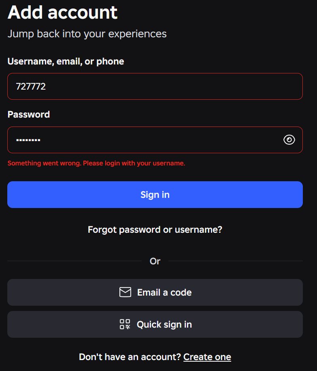Screen dimensions: 317x371
Task: Choose the Email a code option
Action: click(164, 292)
